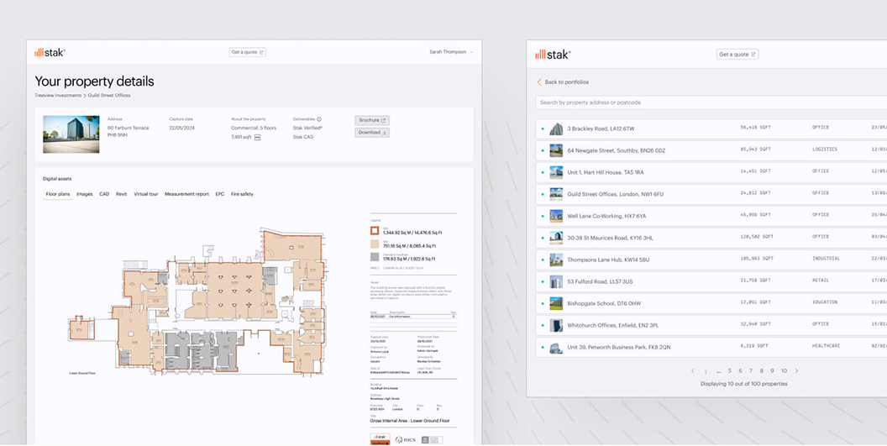Click the Download button
The width and height of the screenshot is (887, 446).
point(371,133)
